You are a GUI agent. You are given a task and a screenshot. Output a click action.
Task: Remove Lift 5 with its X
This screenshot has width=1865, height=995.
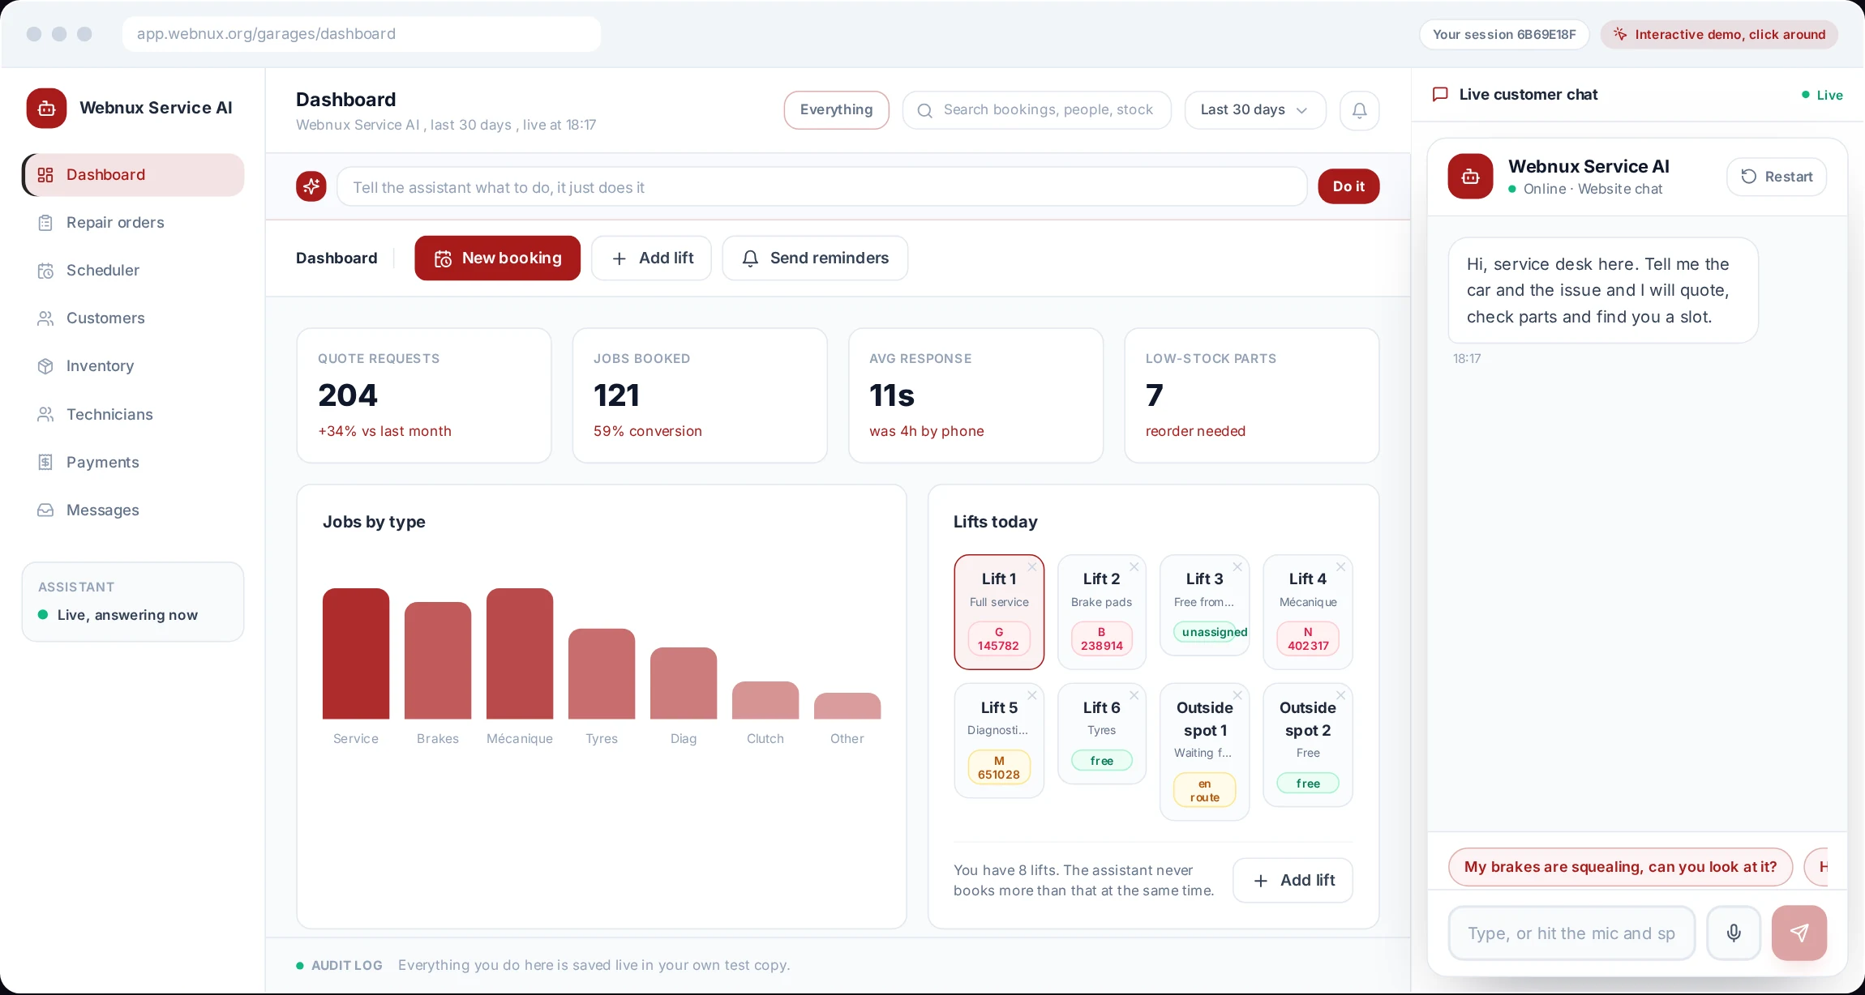coord(1032,695)
